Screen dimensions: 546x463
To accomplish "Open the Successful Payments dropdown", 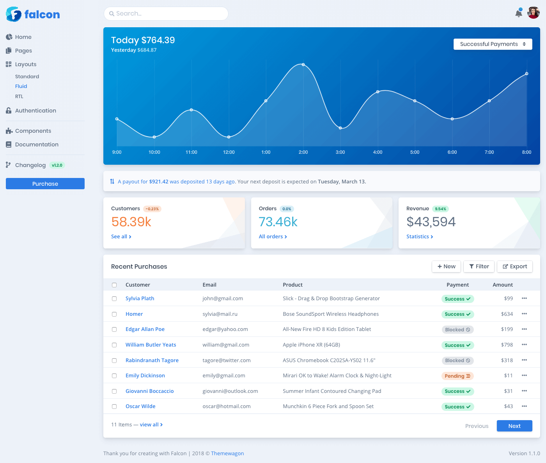I will (493, 44).
